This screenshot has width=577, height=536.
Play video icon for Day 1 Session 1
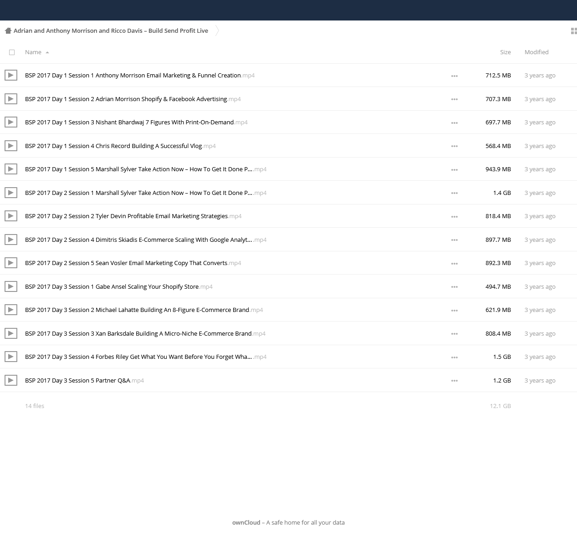click(11, 75)
